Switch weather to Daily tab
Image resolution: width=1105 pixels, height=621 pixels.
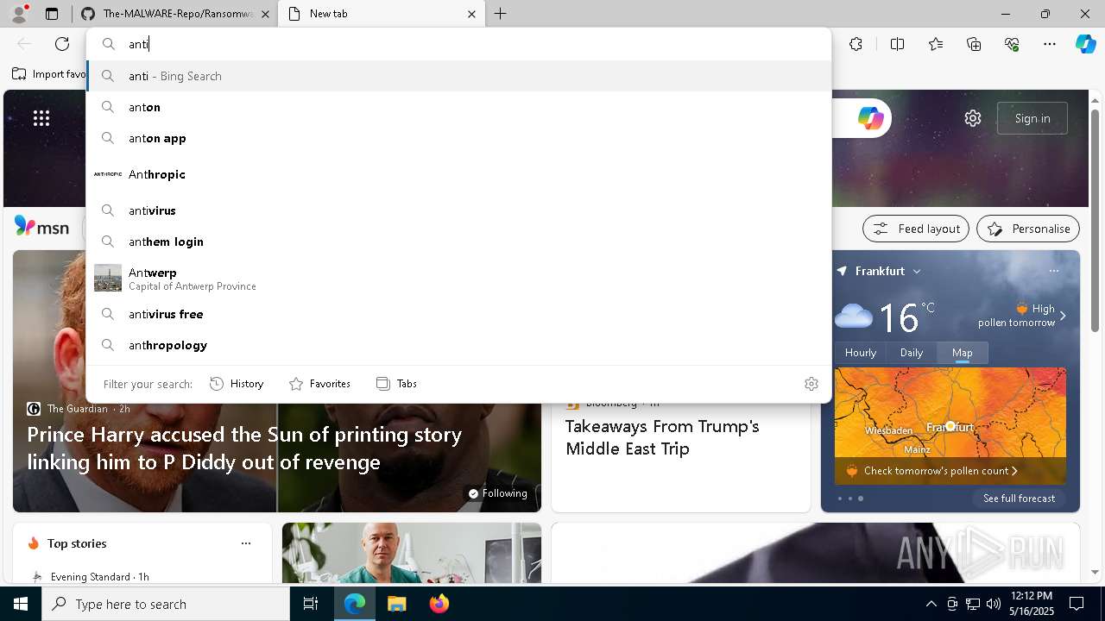click(x=912, y=353)
